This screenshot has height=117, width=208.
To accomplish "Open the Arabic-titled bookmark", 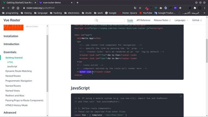I will (188, 13).
